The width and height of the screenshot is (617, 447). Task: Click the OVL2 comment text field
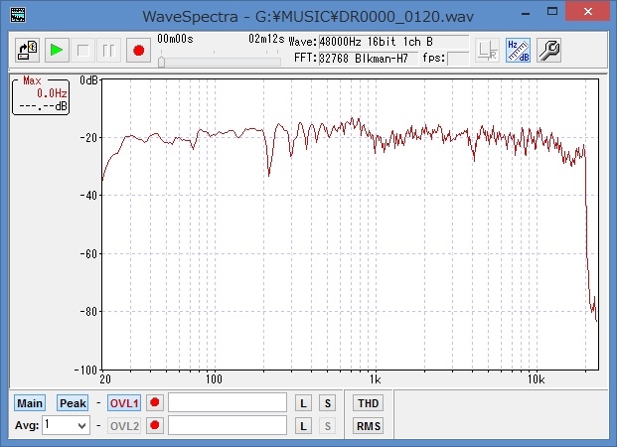pyautogui.click(x=228, y=425)
